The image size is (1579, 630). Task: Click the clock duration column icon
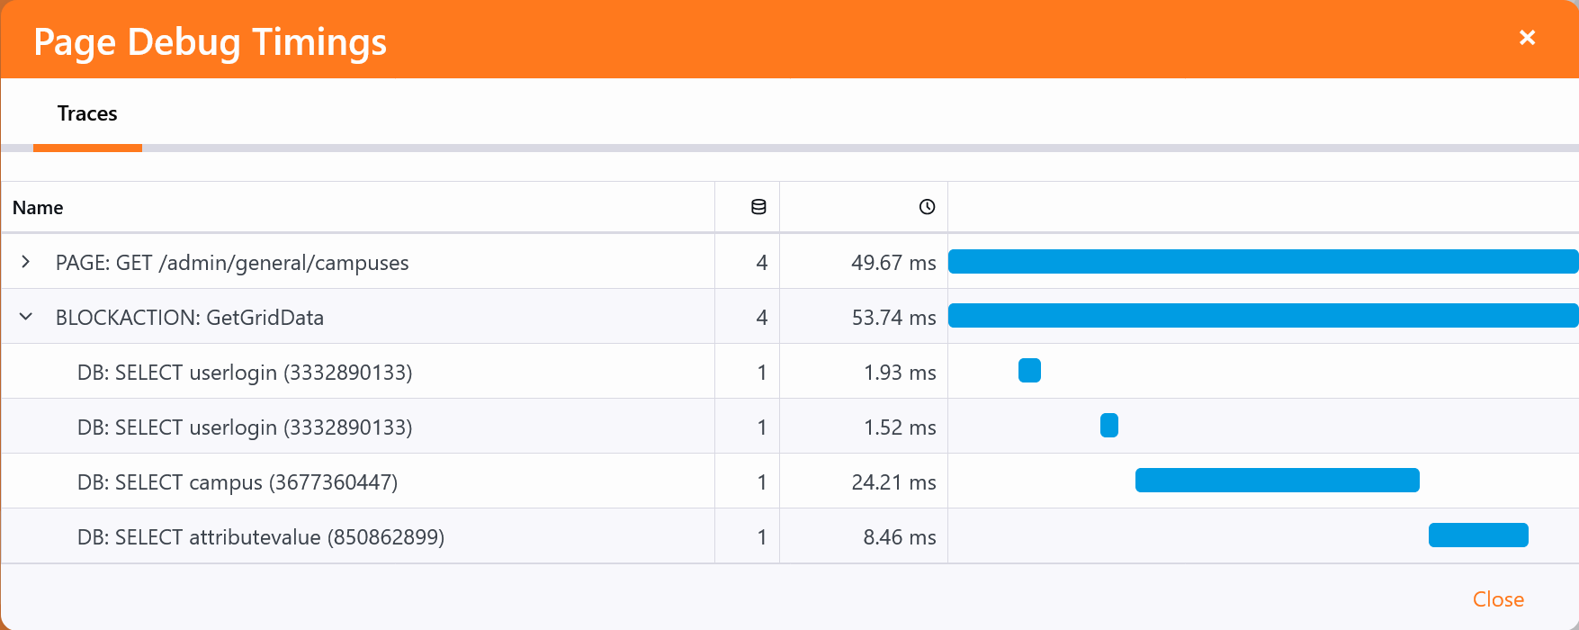coord(927,207)
